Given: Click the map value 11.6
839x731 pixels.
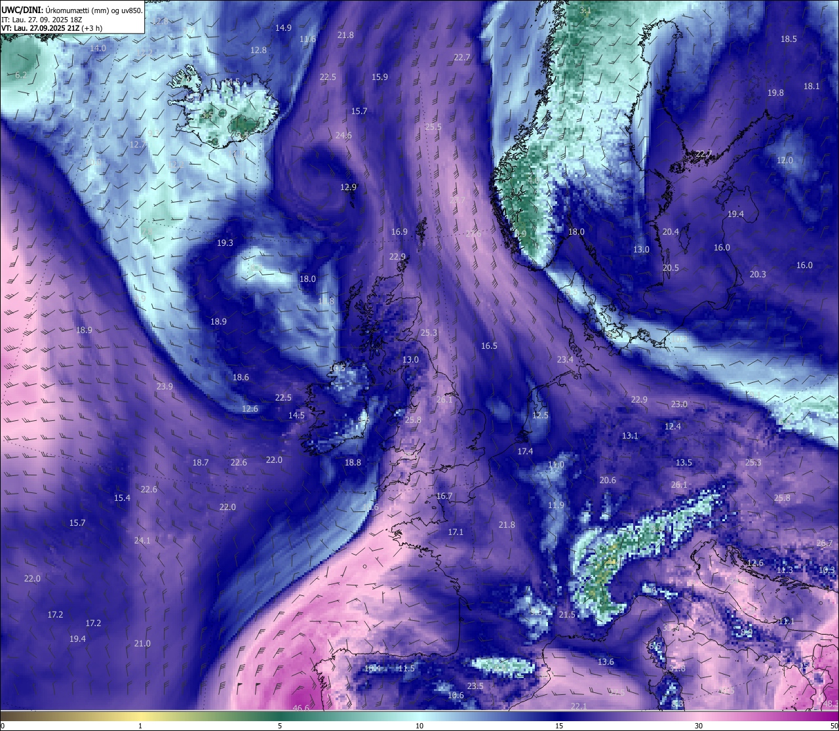Looking at the screenshot, I should click(307, 39).
